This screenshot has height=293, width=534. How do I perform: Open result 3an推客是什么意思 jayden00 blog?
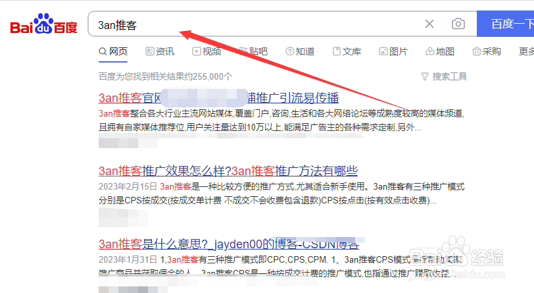229,244
